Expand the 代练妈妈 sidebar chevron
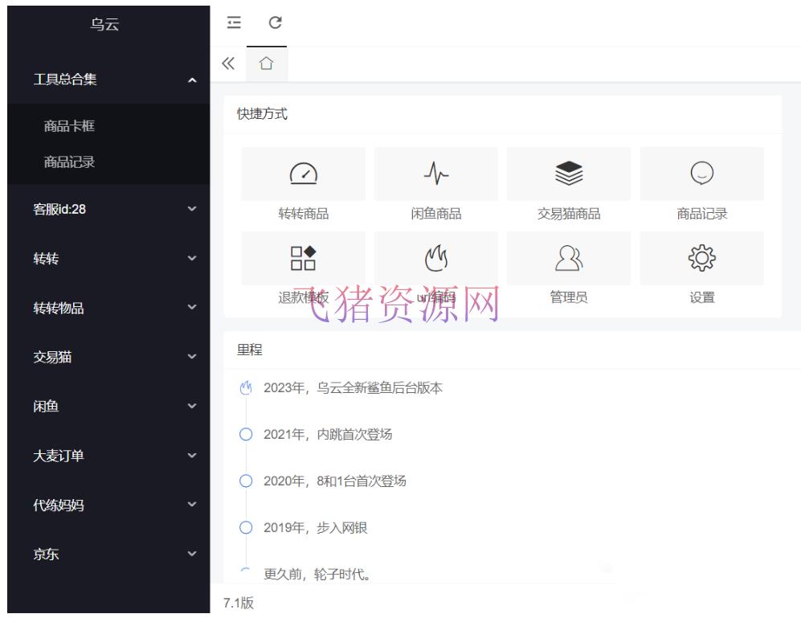 pyautogui.click(x=192, y=505)
